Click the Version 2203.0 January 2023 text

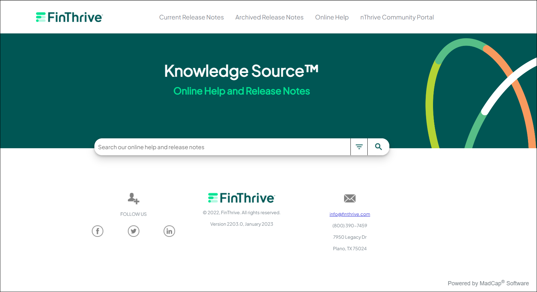[x=241, y=224]
